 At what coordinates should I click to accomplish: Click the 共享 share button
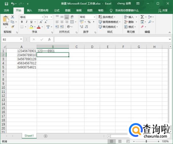point(163,10)
